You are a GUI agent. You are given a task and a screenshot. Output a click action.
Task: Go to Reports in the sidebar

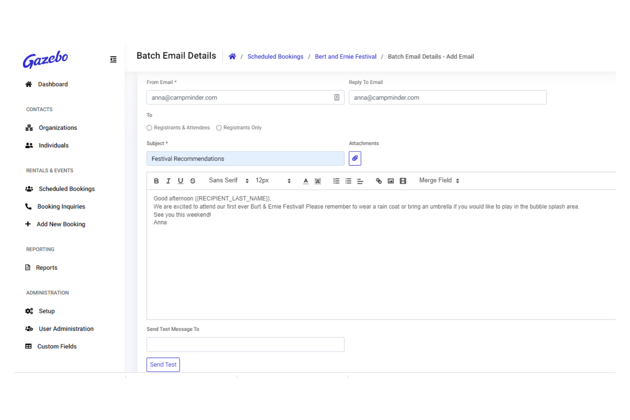(47, 268)
